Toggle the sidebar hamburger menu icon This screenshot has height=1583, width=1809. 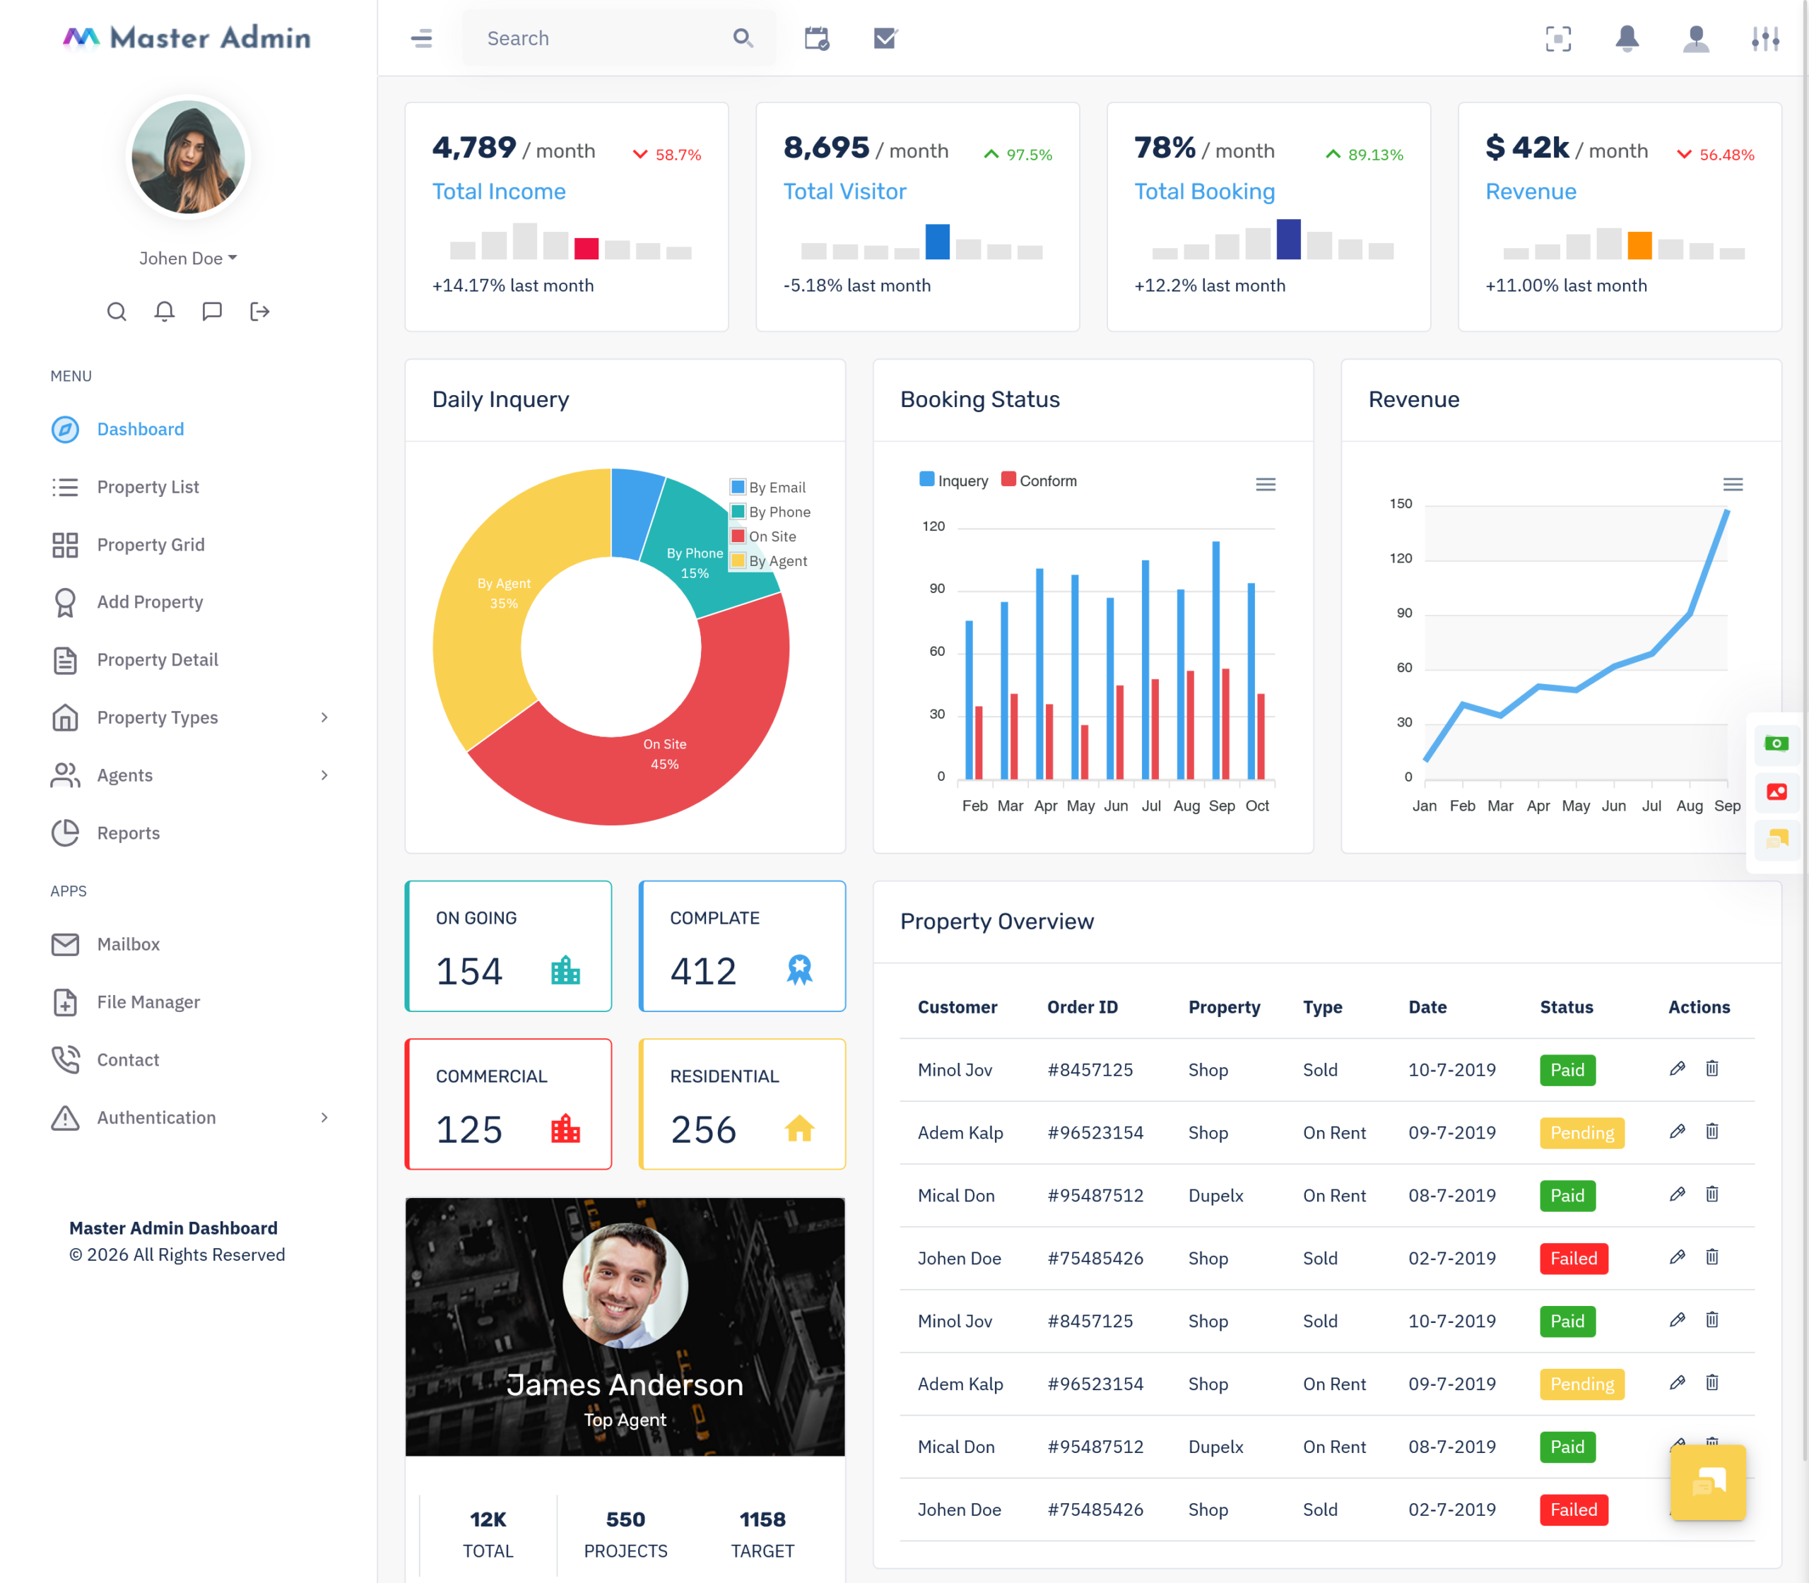coord(421,38)
